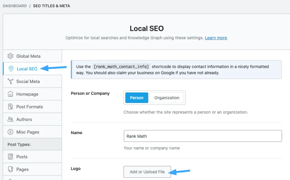Select the Local SEO tab
290x180 pixels.
coord(32,69)
